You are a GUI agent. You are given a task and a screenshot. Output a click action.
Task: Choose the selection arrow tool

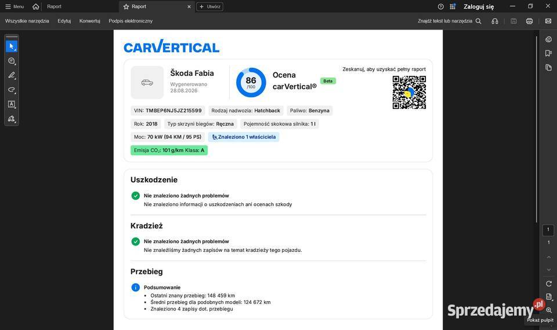click(x=12, y=46)
